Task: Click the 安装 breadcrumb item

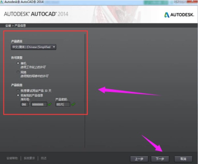Action: (8, 25)
